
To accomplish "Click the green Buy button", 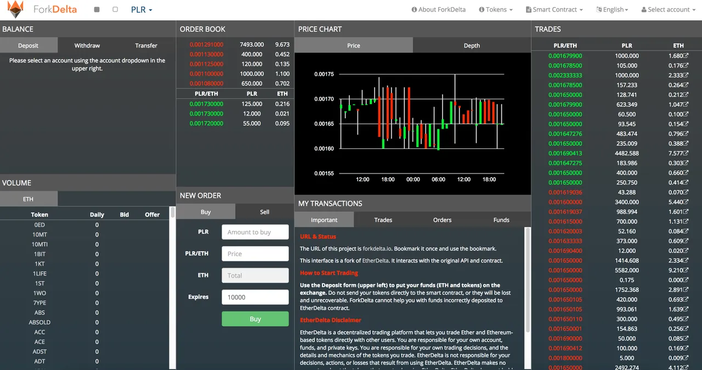I will coord(255,319).
